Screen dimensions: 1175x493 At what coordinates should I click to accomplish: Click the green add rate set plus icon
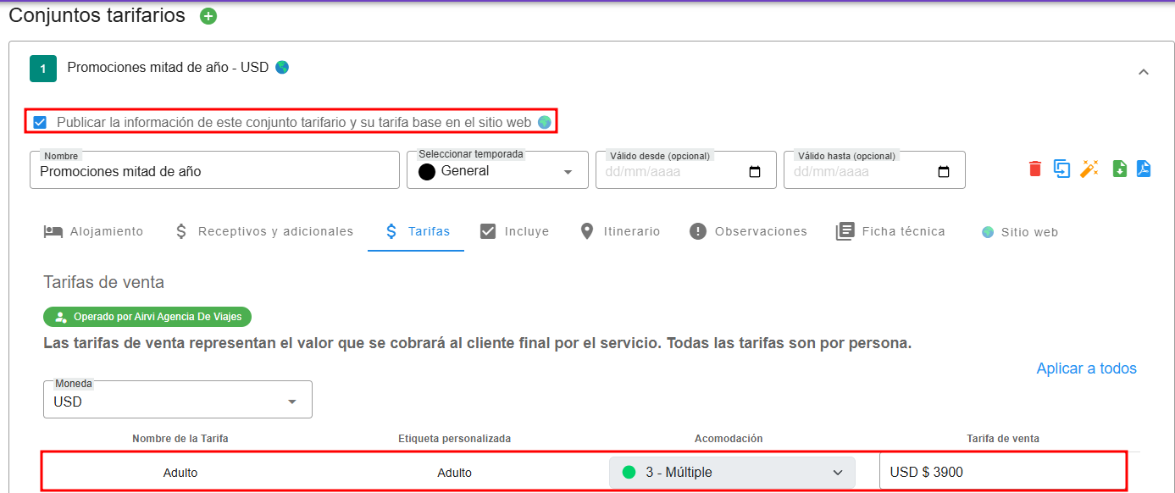208,16
